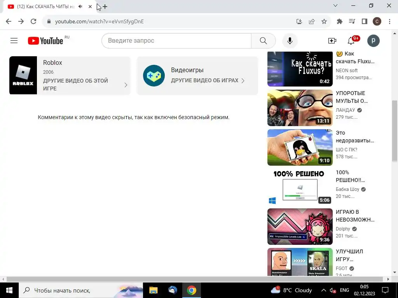Click the Roblox game logo image
The height and width of the screenshot is (298, 398).
tap(23, 75)
